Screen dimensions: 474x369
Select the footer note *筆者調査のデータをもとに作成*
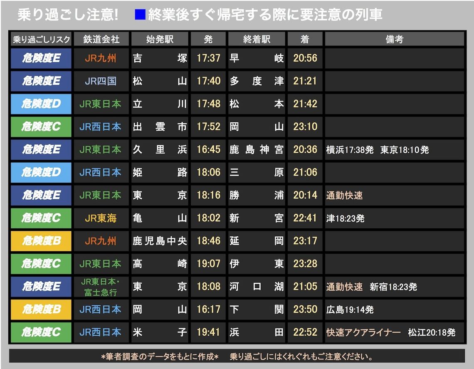(x=160, y=357)
